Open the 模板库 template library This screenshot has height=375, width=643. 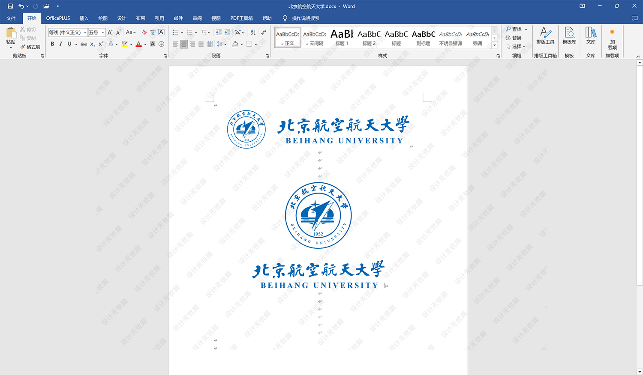point(569,36)
